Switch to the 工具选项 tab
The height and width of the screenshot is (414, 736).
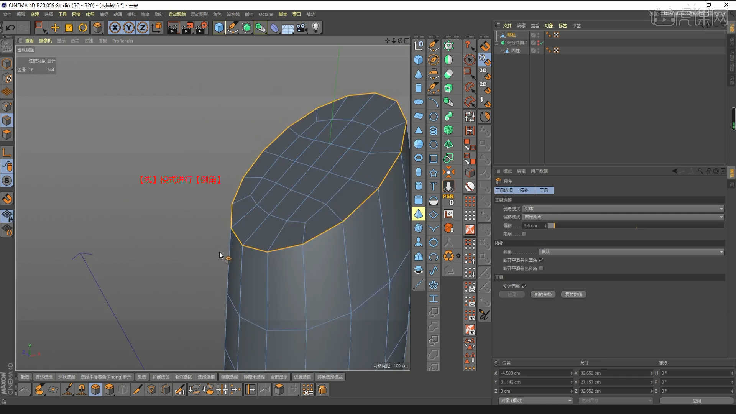(x=504, y=190)
